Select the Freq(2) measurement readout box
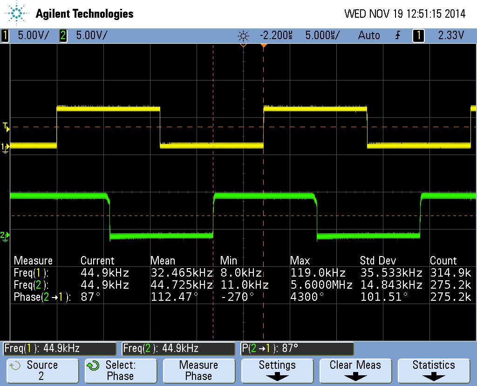The height and width of the screenshot is (386, 477). click(x=178, y=348)
